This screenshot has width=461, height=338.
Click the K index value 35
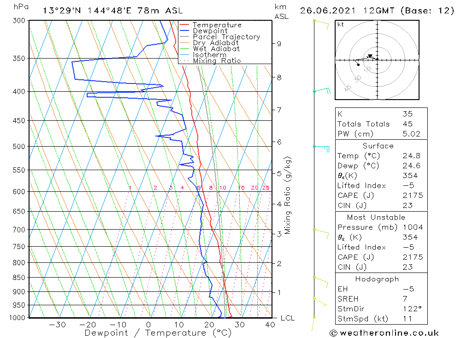click(408, 114)
